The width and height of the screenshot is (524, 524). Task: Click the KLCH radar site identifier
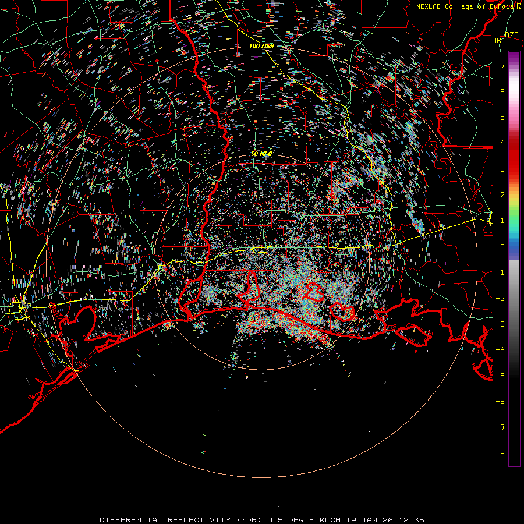[330, 520]
